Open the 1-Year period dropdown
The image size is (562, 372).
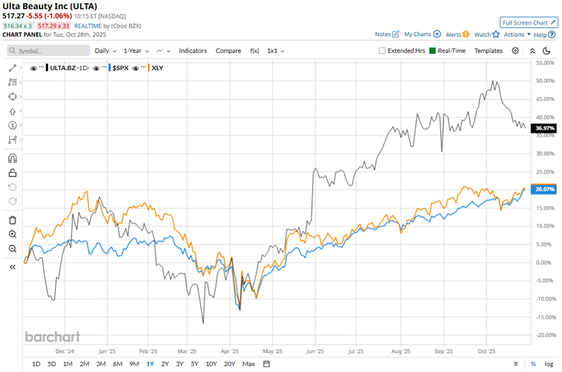(x=136, y=51)
